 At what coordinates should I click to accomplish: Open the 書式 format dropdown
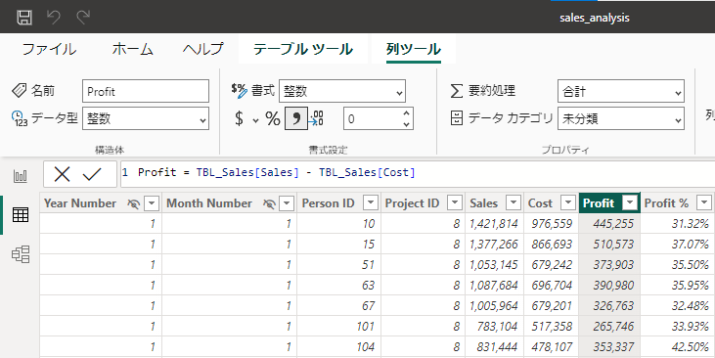[342, 91]
